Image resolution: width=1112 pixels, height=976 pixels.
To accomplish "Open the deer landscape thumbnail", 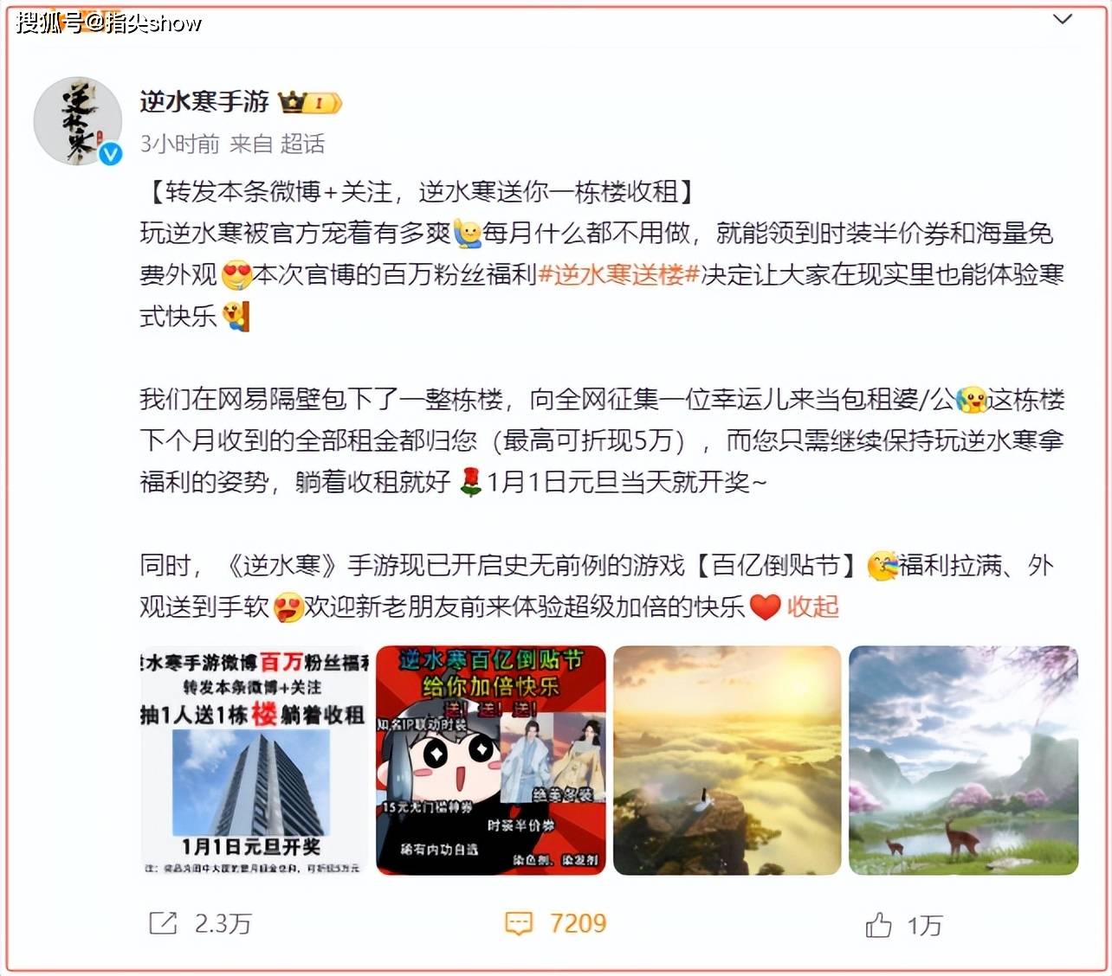I will pyautogui.click(x=963, y=760).
